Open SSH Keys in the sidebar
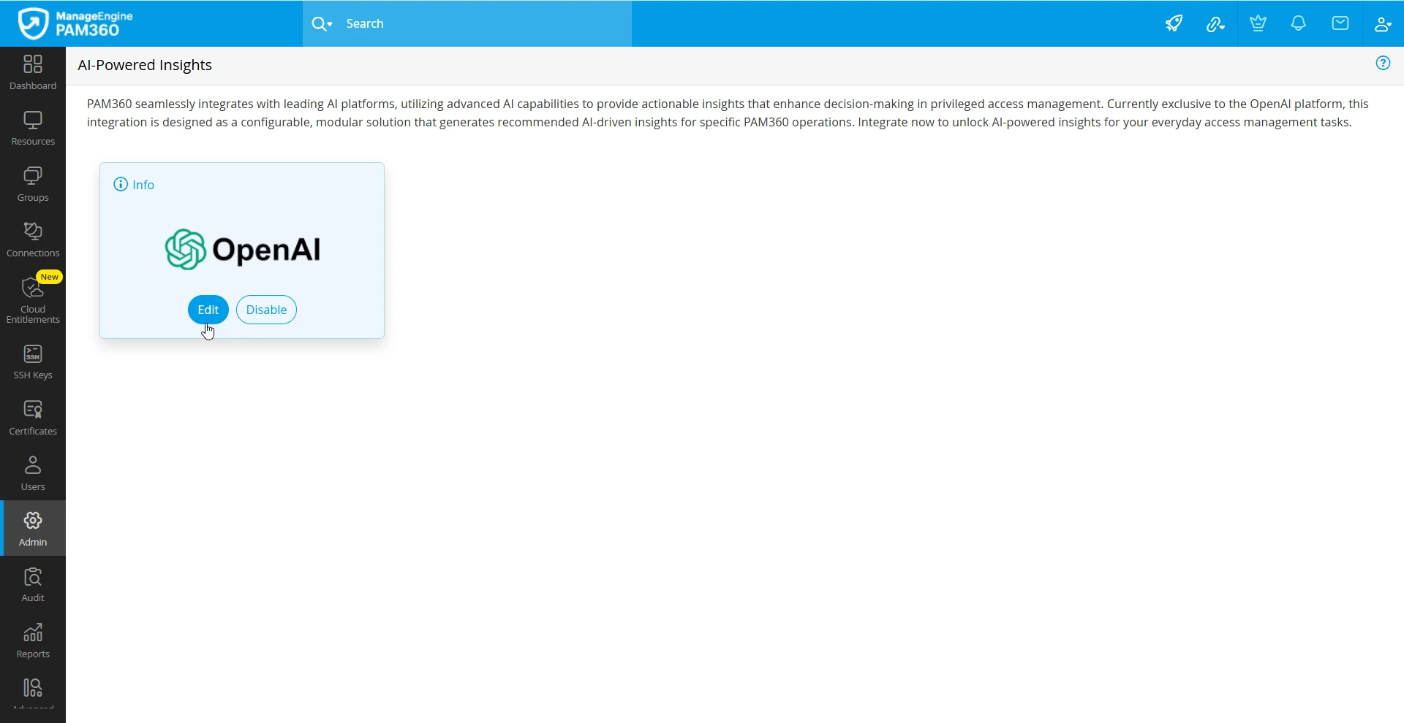 33,362
